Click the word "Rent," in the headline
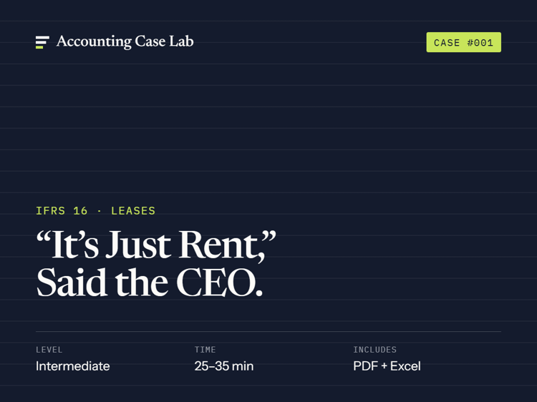 click(x=222, y=245)
